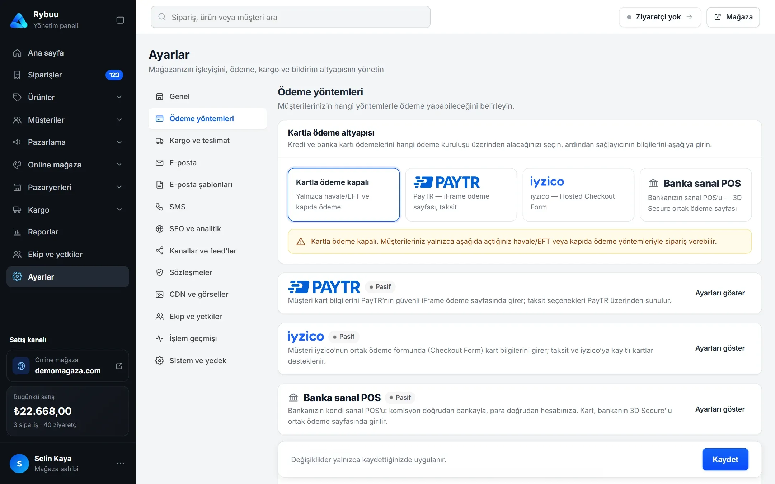Screen dimensions: 775x484
Task: Click SEO ve analitik globe icon
Action: (160, 229)
